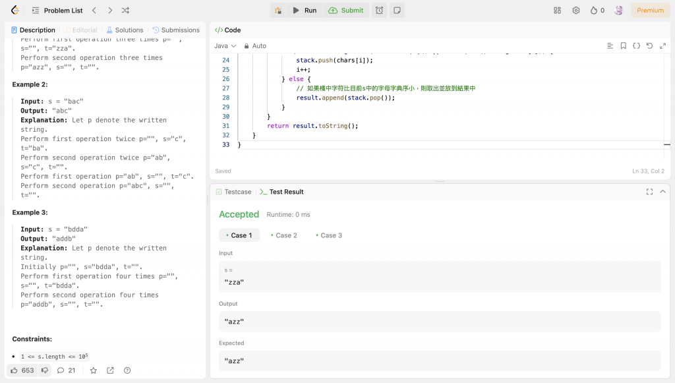Screen dimensions: 675x383
Task: Click the return result.toString() code line
Action: pos(312,126)
